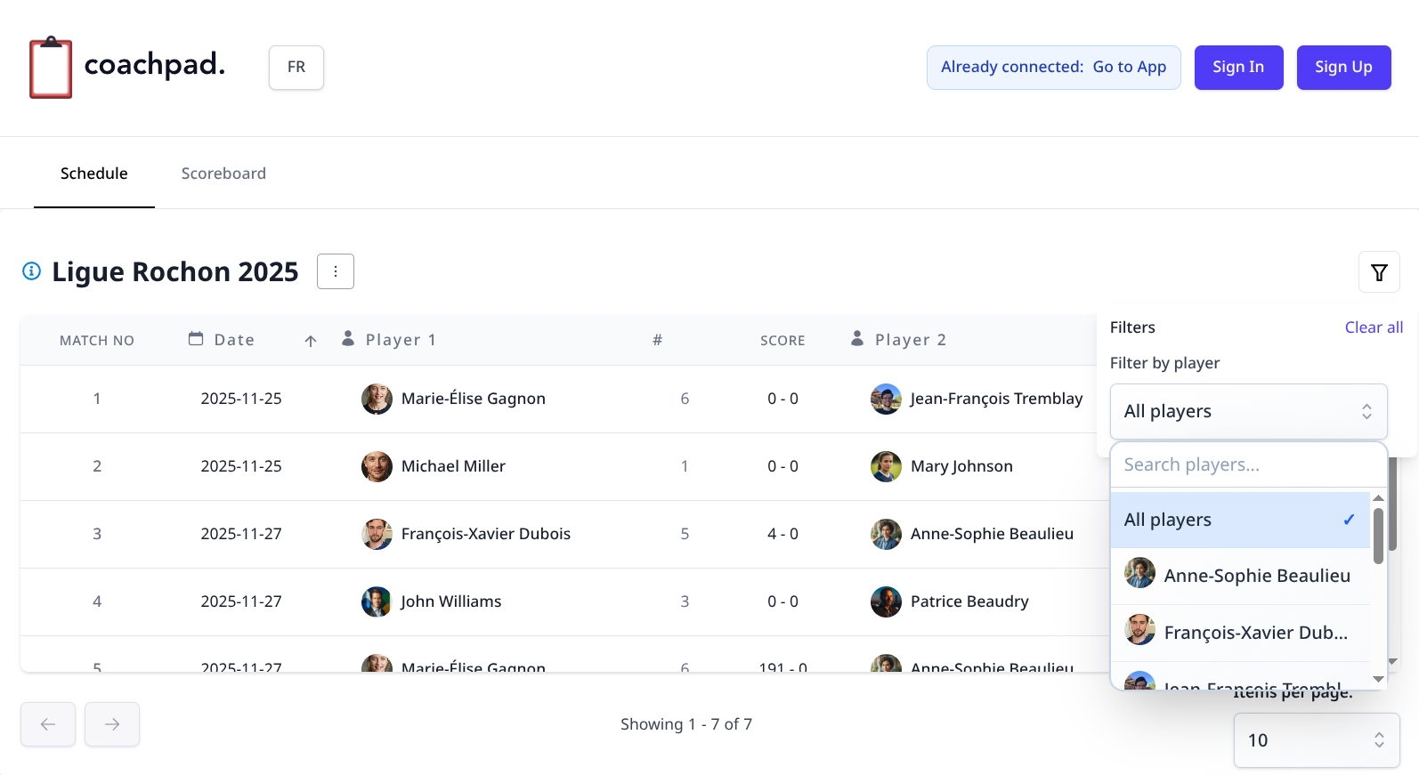This screenshot has width=1419, height=775.
Task: Switch to the Scoreboard tab
Action: tap(223, 173)
